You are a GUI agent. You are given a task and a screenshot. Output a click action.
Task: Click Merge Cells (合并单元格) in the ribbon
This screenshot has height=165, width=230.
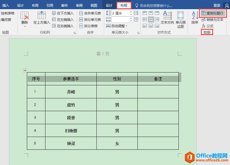(x=90, y=13)
